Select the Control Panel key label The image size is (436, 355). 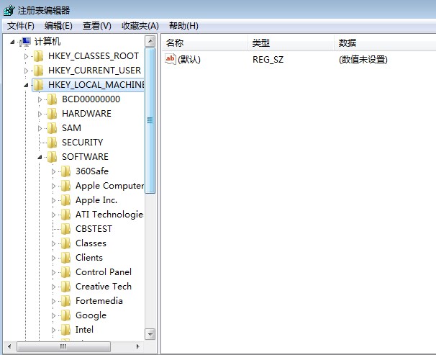(x=104, y=272)
